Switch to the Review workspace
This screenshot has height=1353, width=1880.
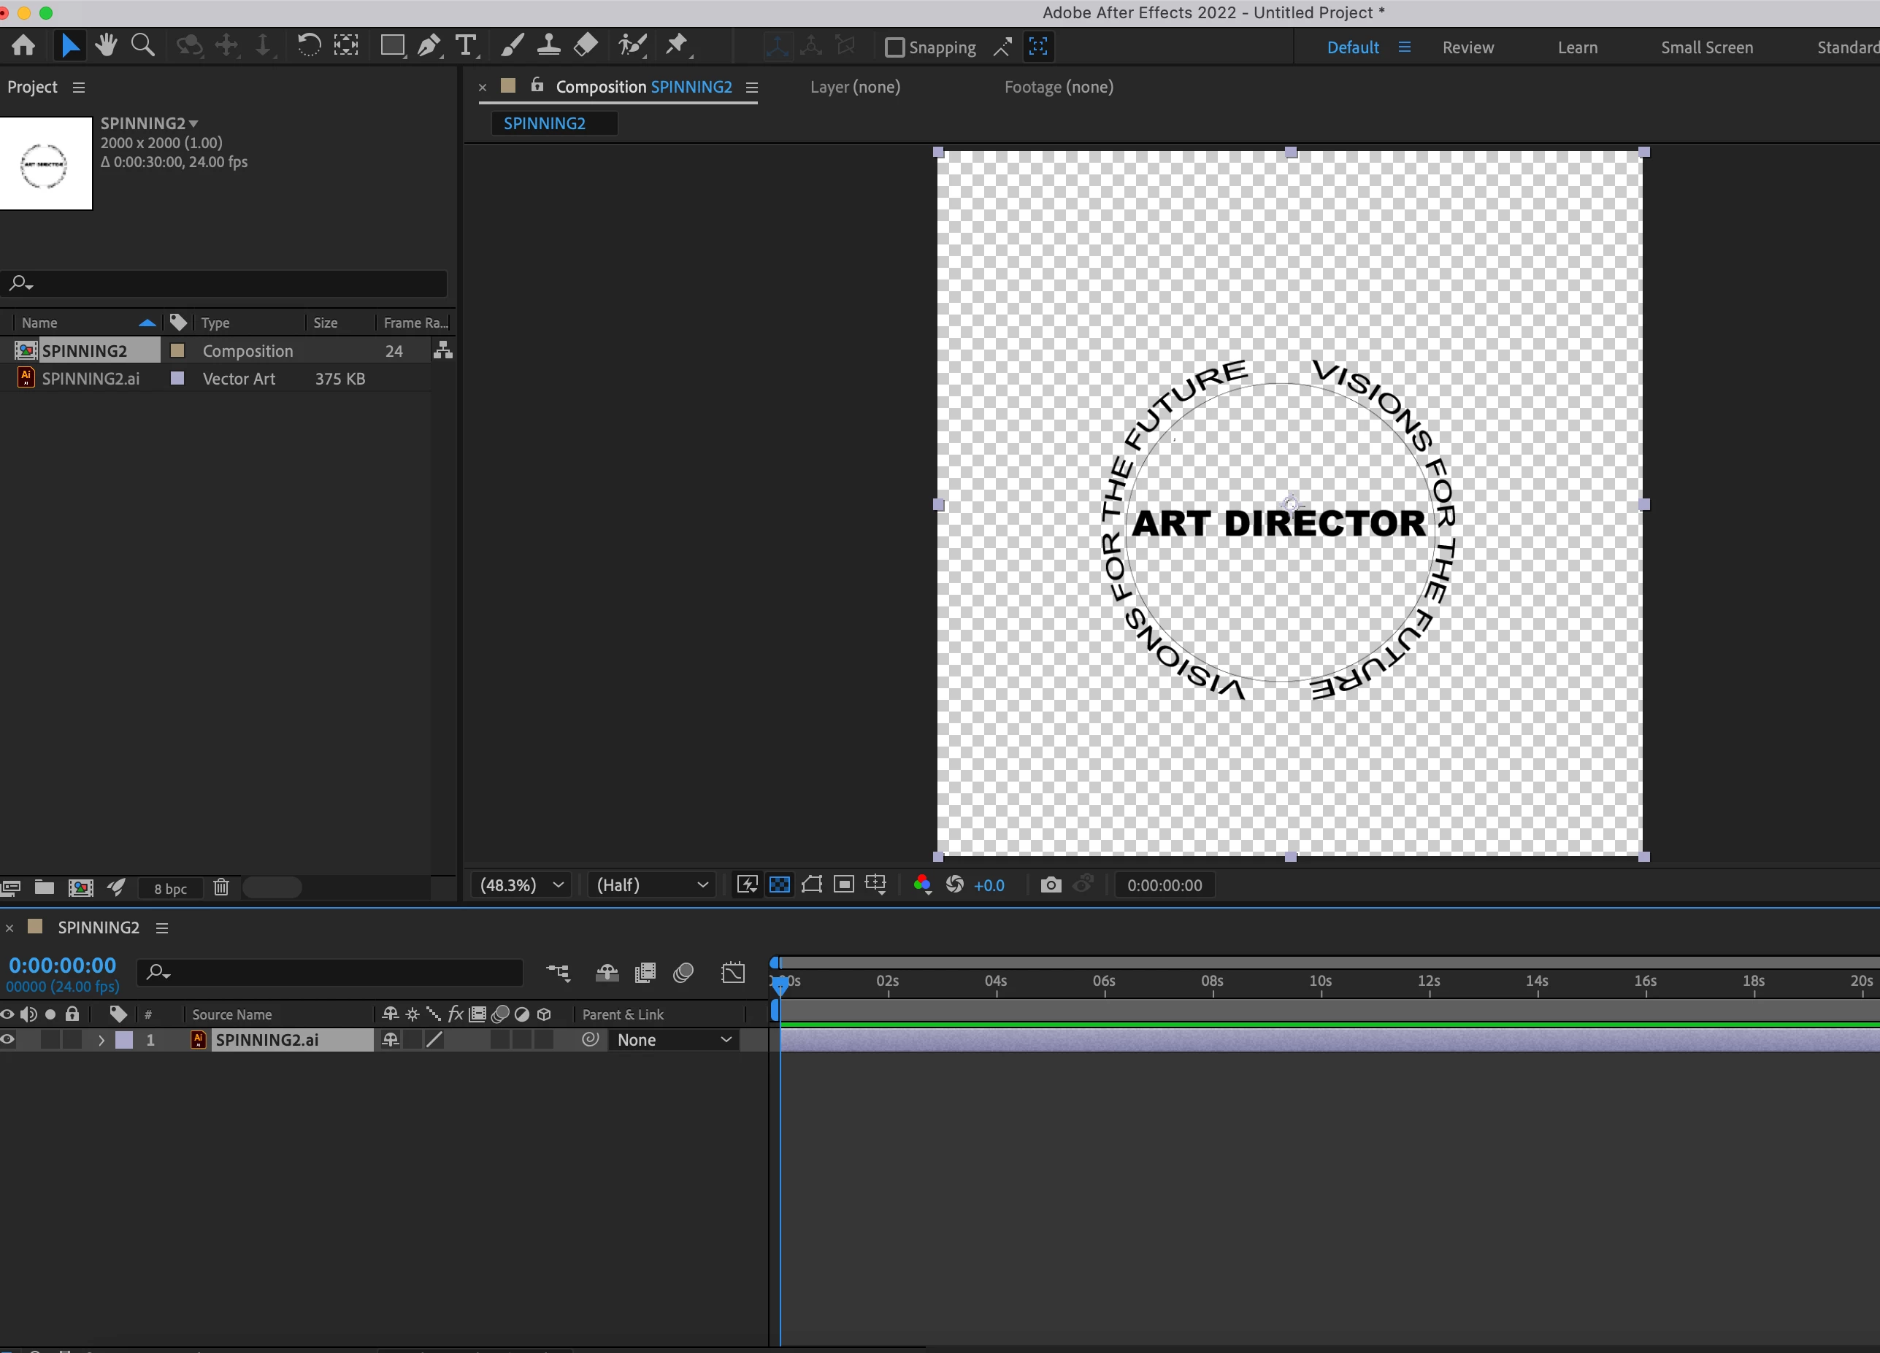click(x=1467, y=47)
